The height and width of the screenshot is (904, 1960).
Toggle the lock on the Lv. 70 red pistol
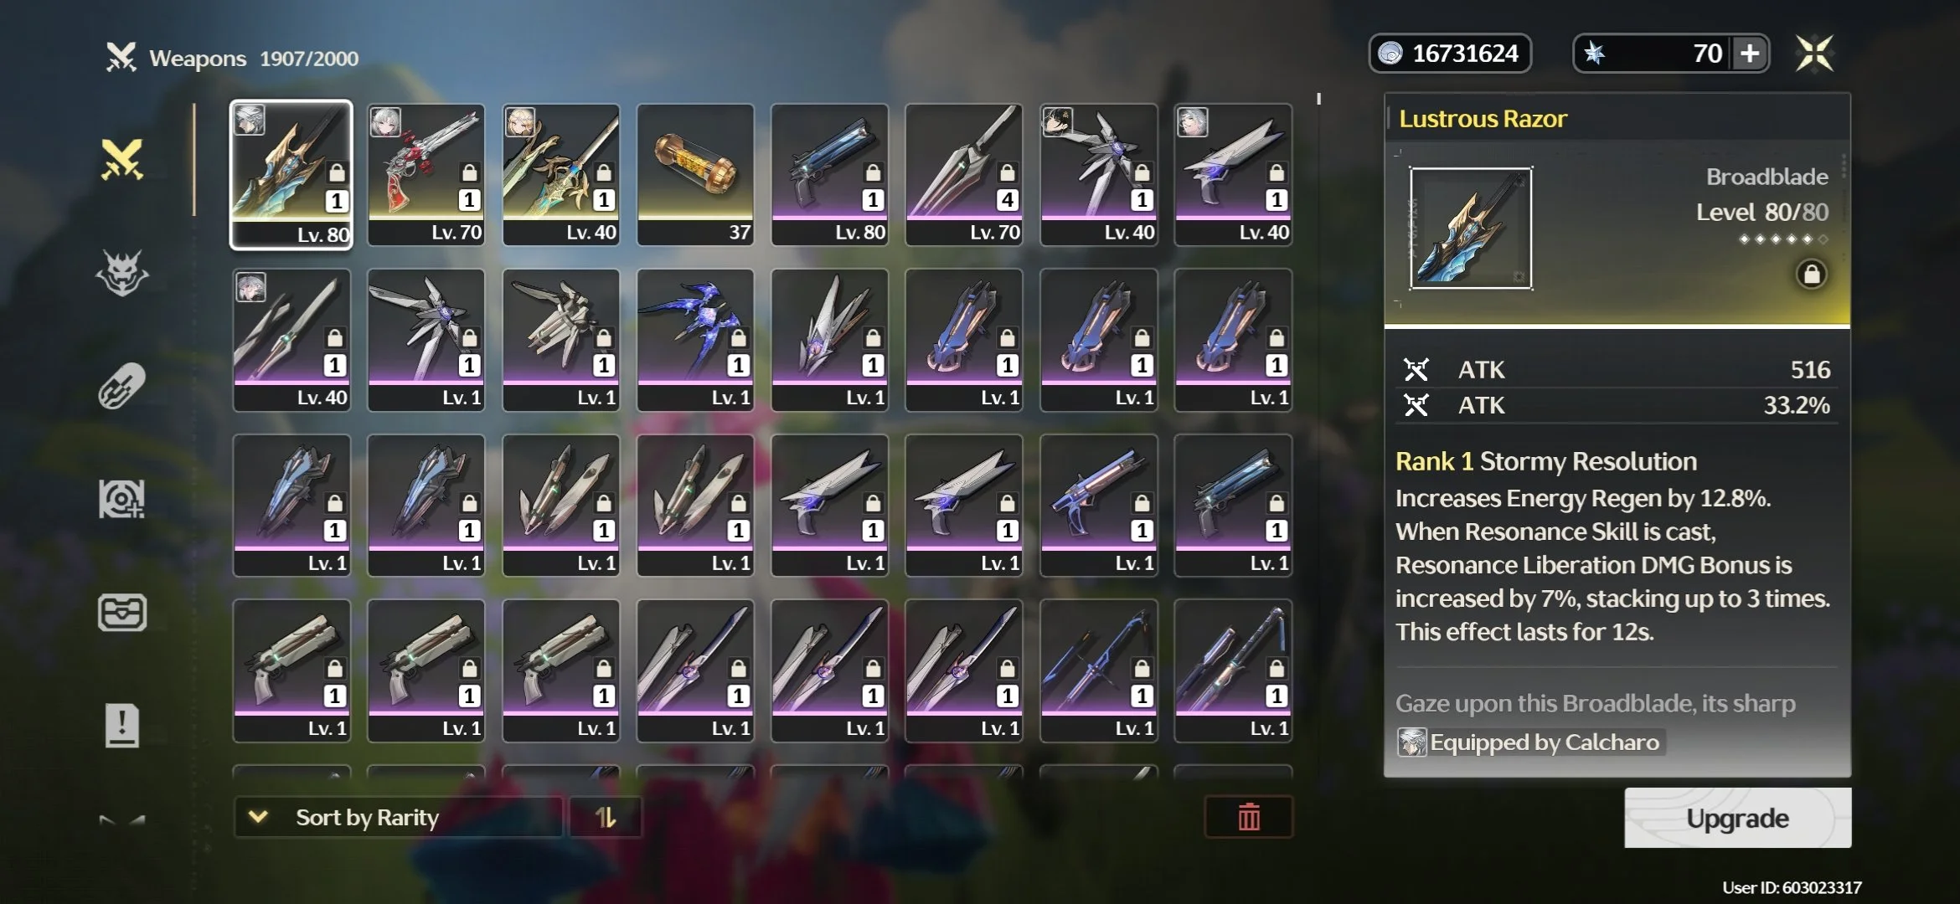point(469,172)
